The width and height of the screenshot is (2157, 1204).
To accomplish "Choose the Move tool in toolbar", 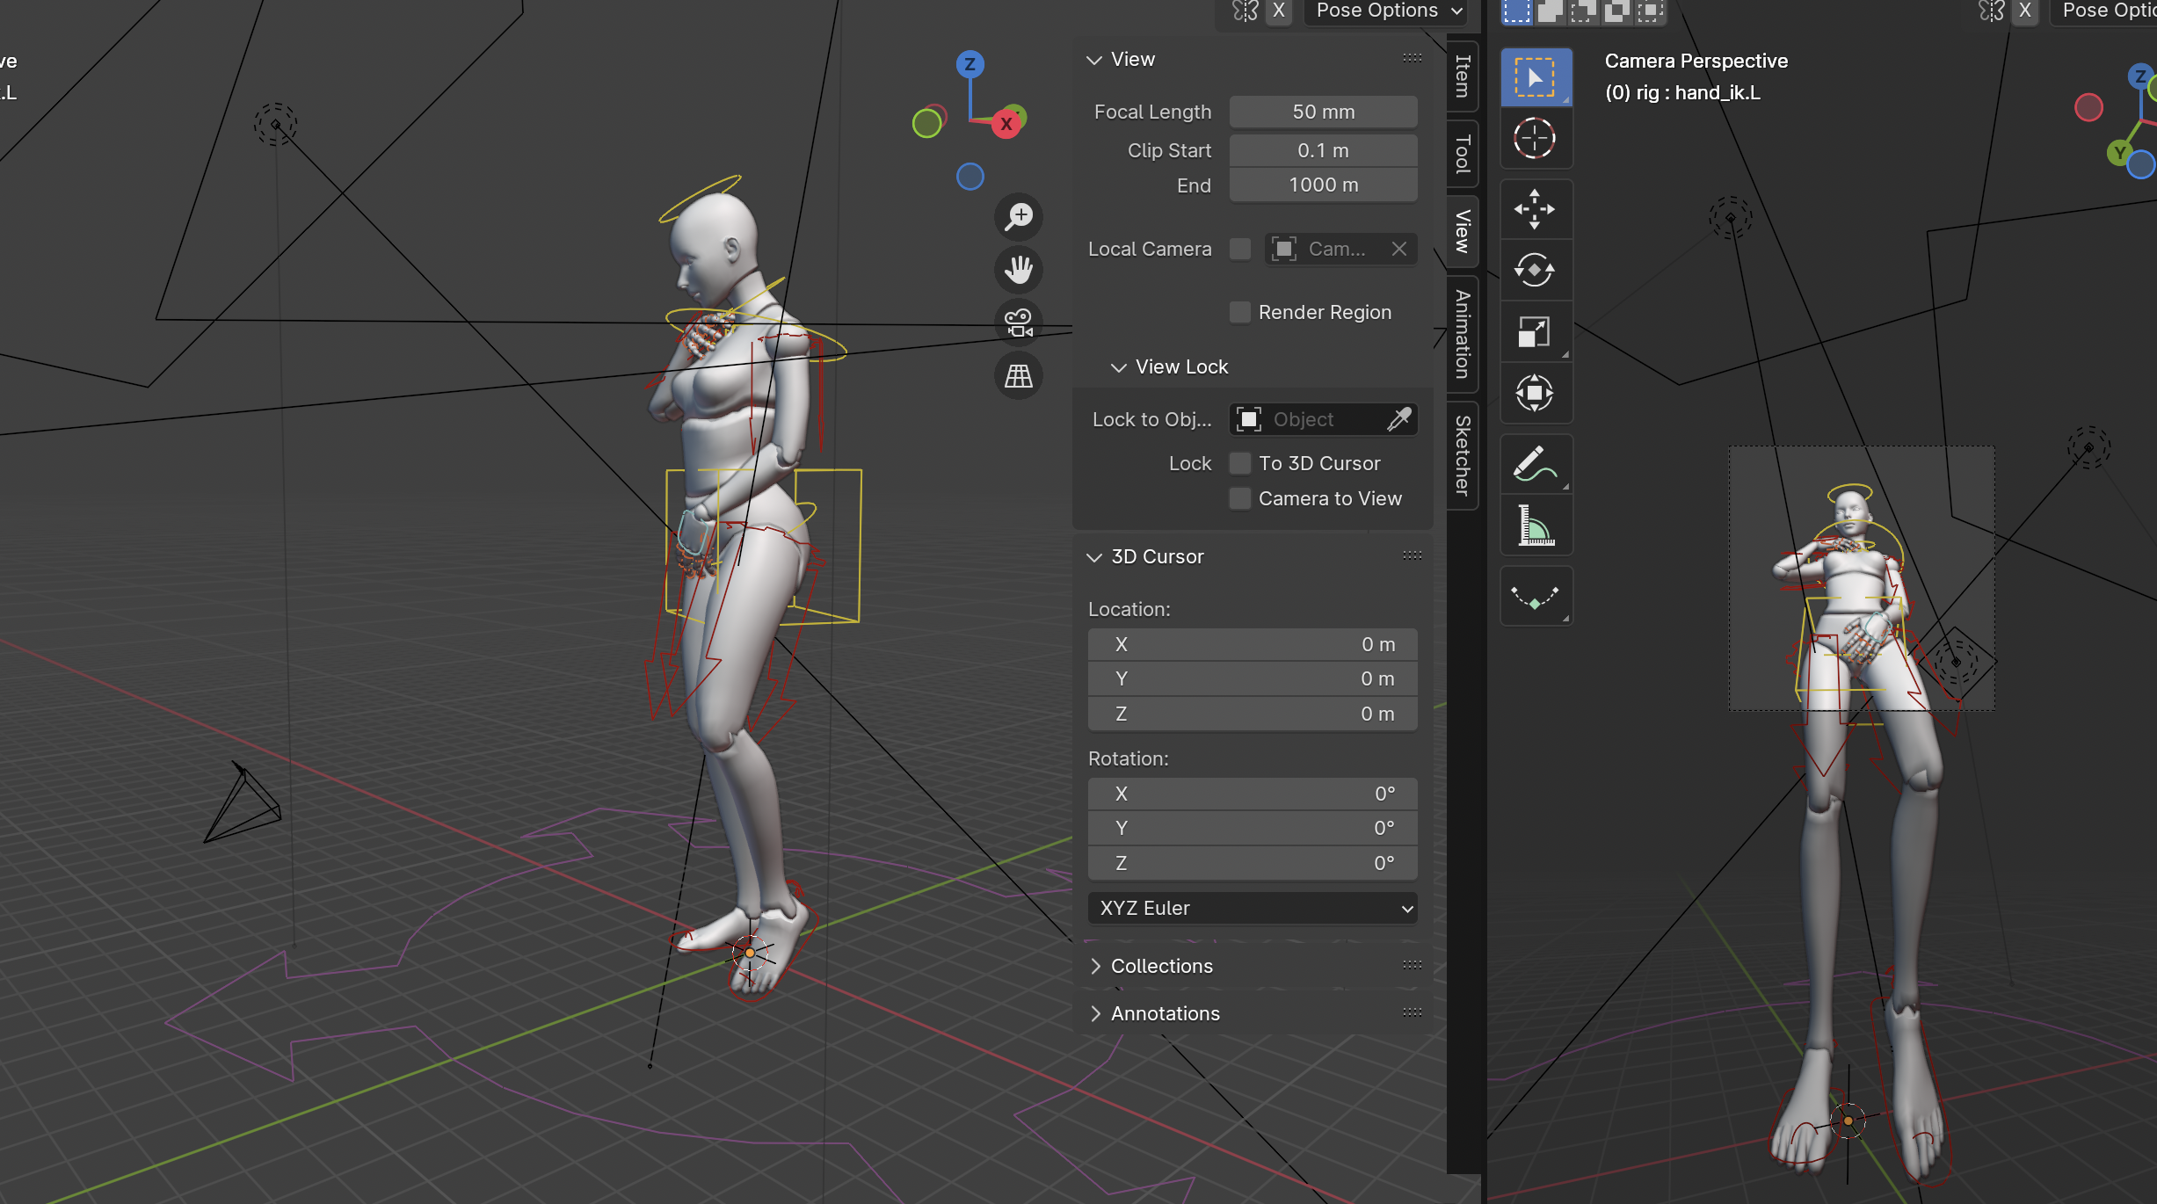I will point(1536,210).
